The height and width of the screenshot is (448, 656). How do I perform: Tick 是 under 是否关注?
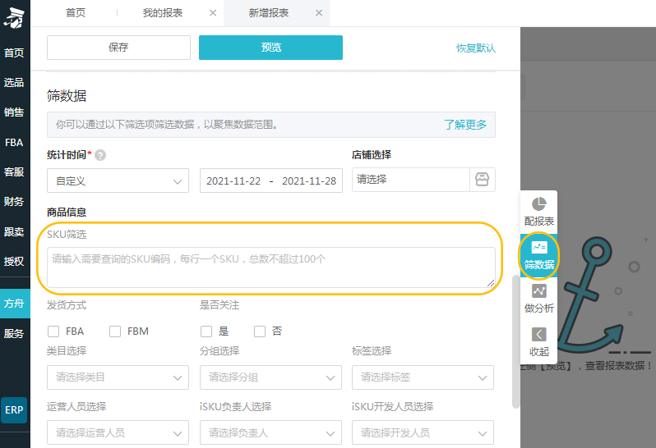click(206, 331)
